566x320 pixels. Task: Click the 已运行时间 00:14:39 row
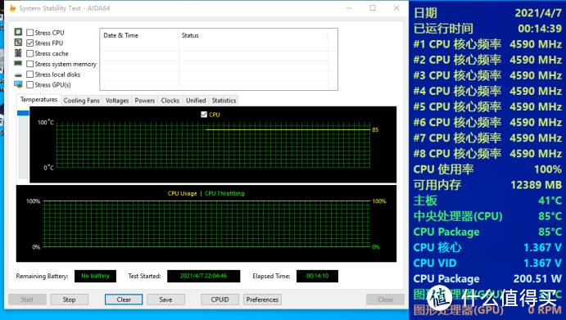click(x=487, y=28)
